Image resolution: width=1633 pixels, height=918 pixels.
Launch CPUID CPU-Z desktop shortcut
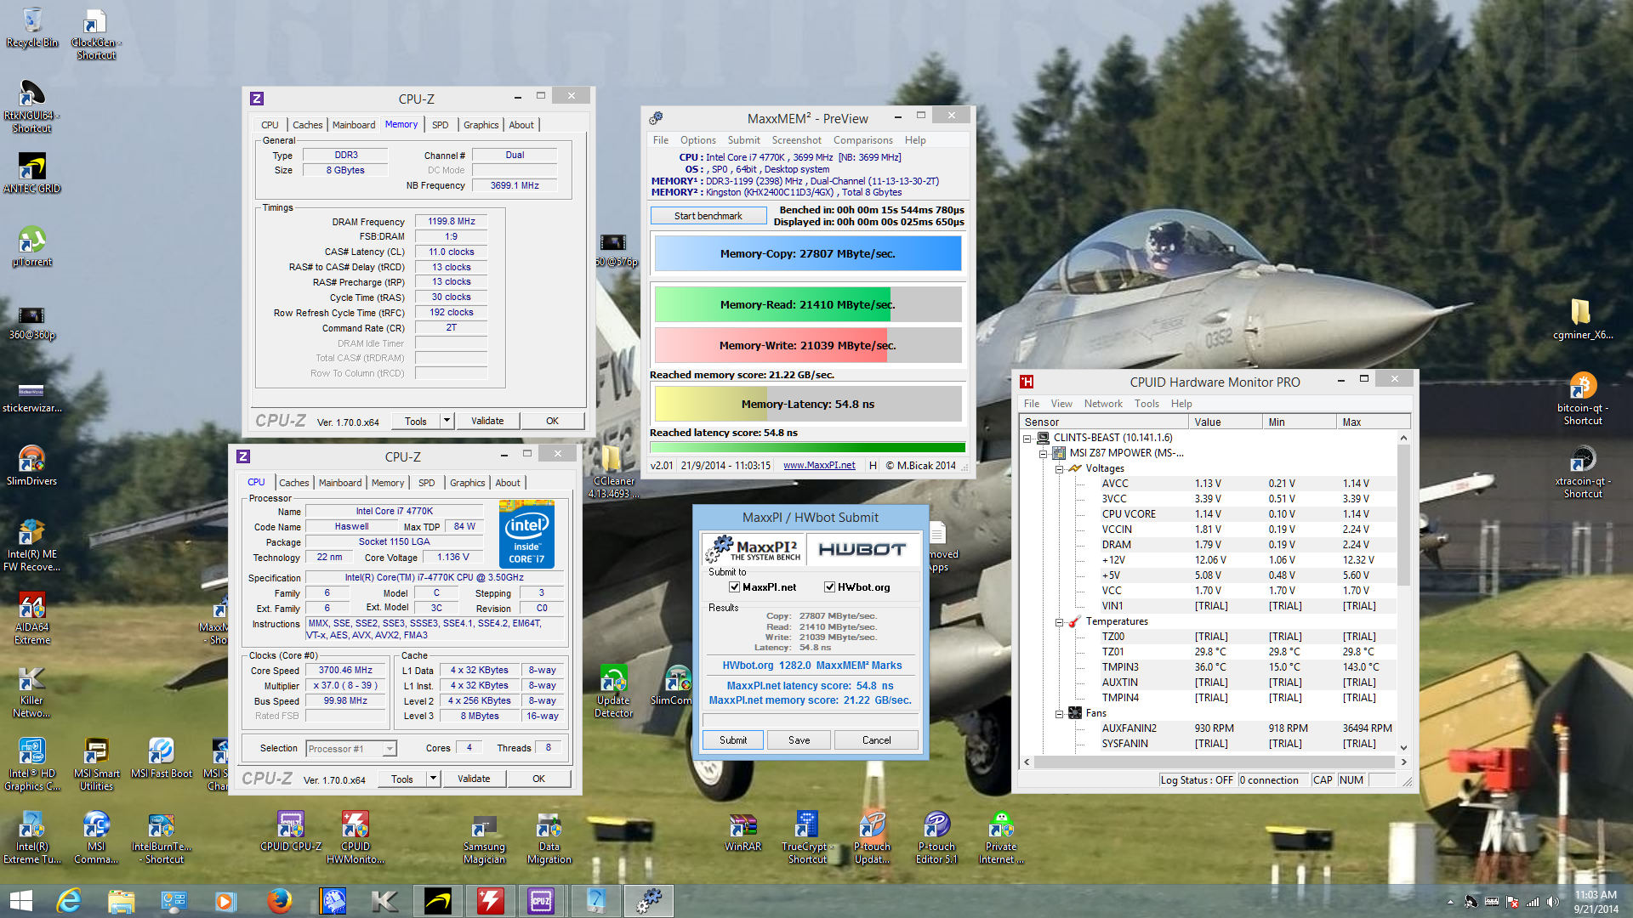click(x=291, y=831)
